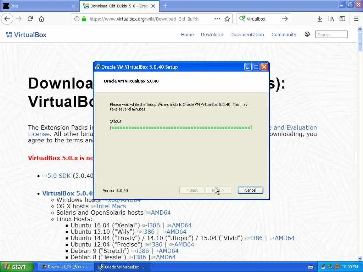This screenshot has height=272, width=363.
Task: Click the page scrollbar up arrow
Action: click(360, 29)
